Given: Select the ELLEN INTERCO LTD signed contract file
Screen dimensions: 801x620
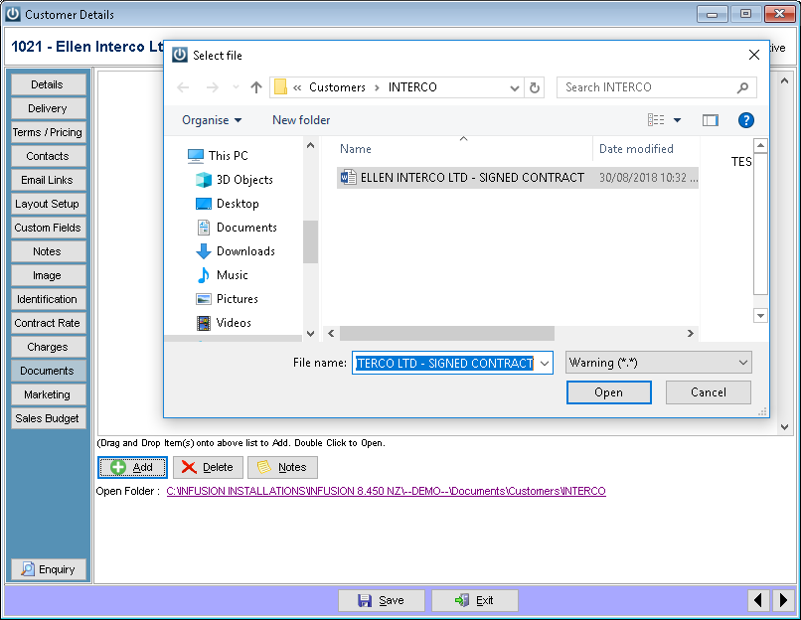Looking at the screenshot, I should (446, 177).
